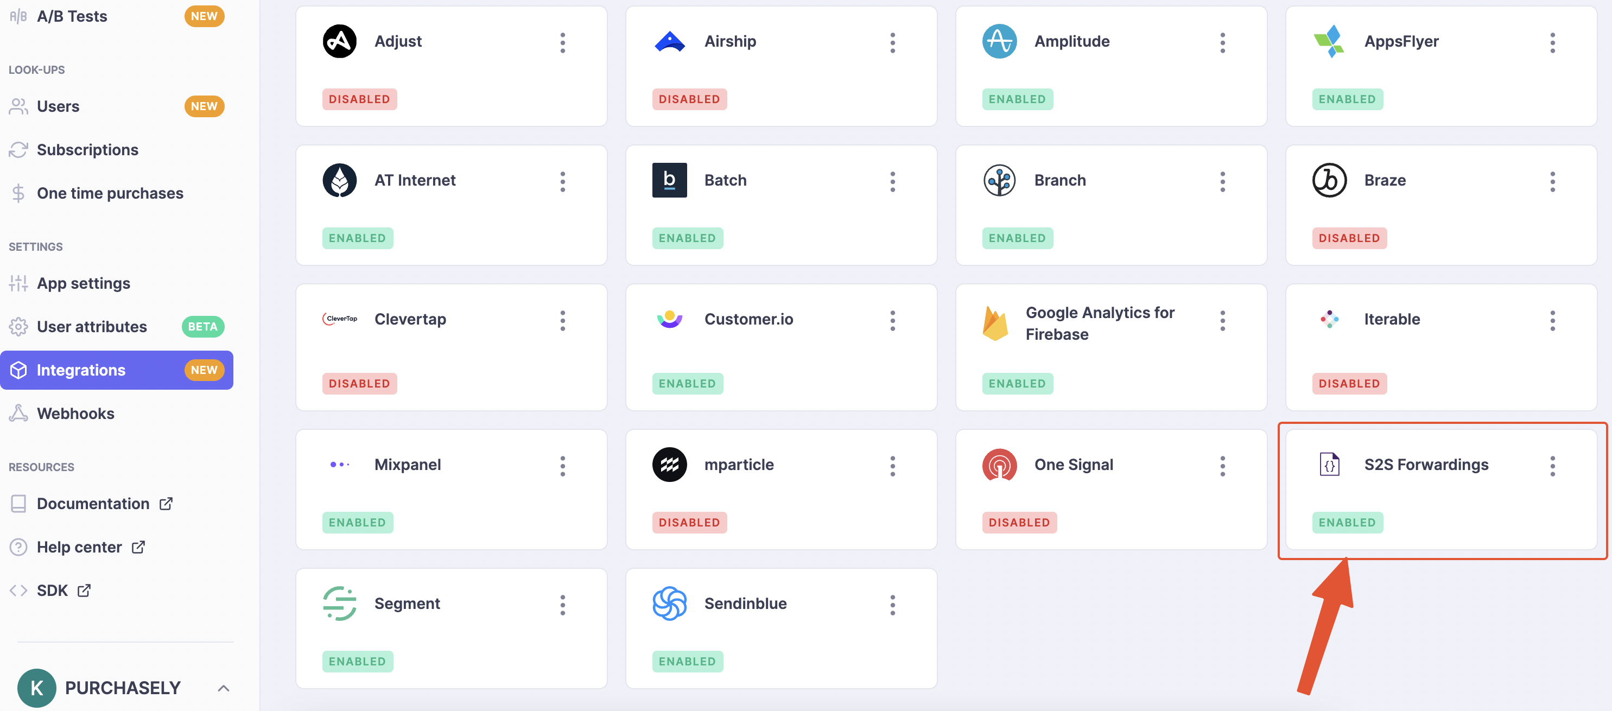Click the Help center question mark icon
The width and height of the screenshot is (1612, 711).
pyautogui.click(x=18, y=547)
